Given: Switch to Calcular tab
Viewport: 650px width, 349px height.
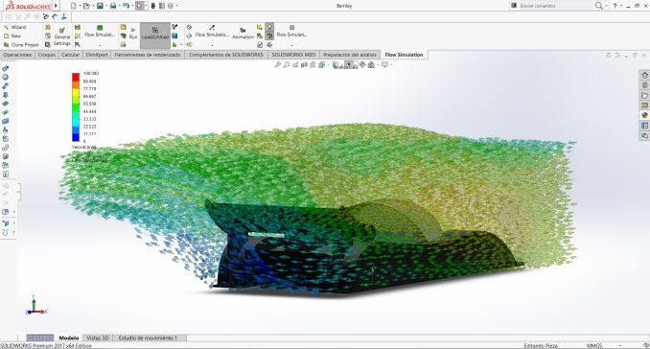Looking at the screenshot, I should coord(70,55).
